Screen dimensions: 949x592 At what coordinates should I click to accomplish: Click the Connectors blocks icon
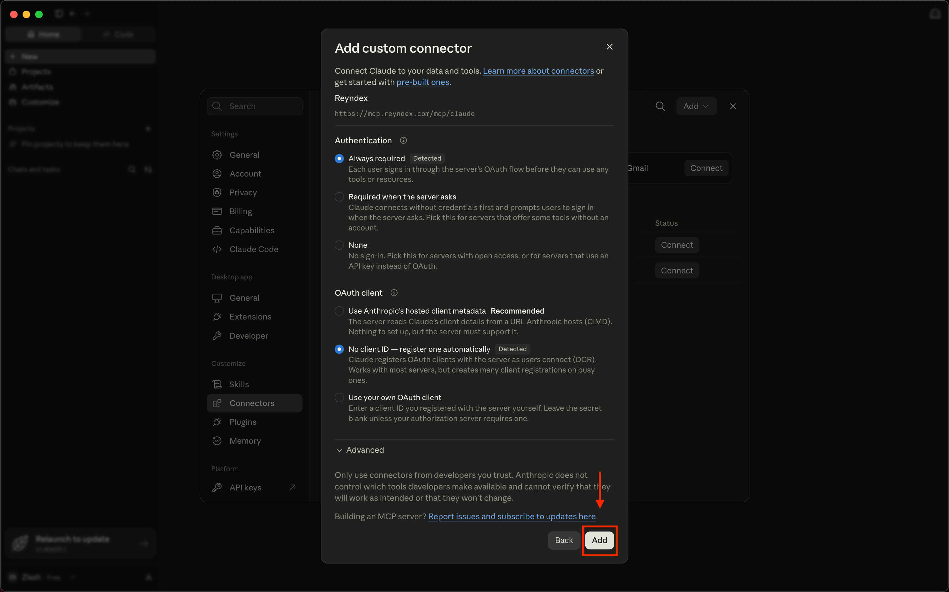(217, 403)
